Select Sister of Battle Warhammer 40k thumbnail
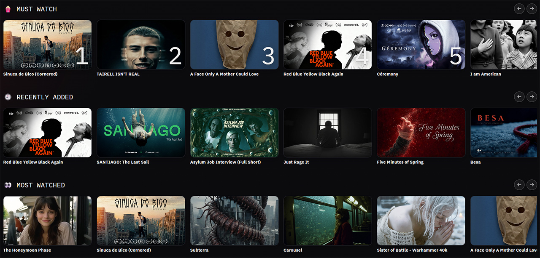 pos(421,221)
